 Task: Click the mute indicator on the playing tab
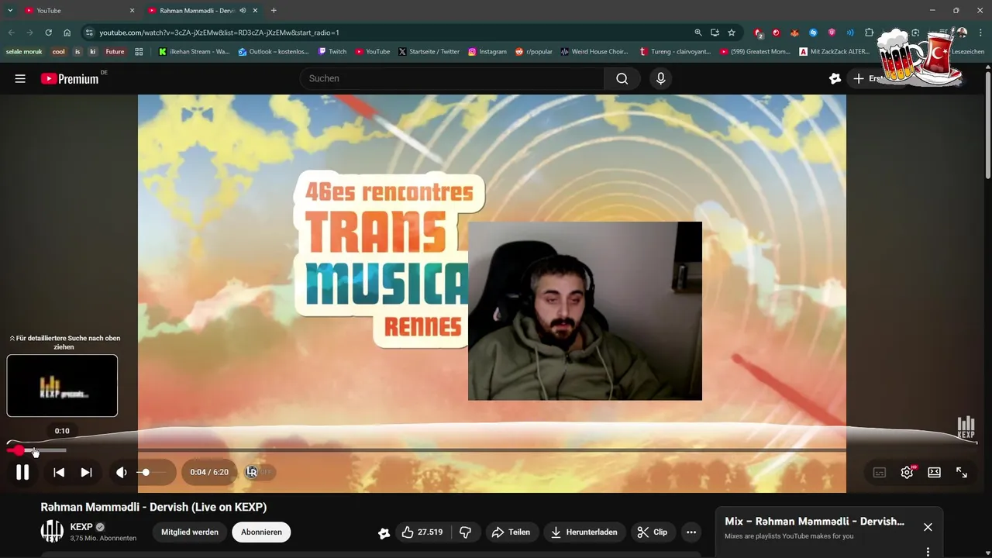[x=243, y=11]
